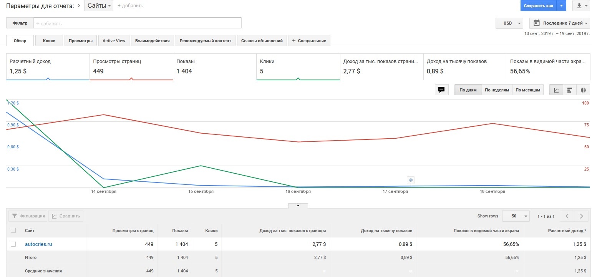
Task: Click the filter input field
Action: click(137, 23)
